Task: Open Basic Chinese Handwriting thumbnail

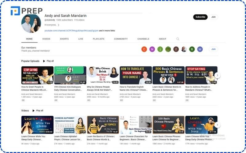Action: [136, 125]
